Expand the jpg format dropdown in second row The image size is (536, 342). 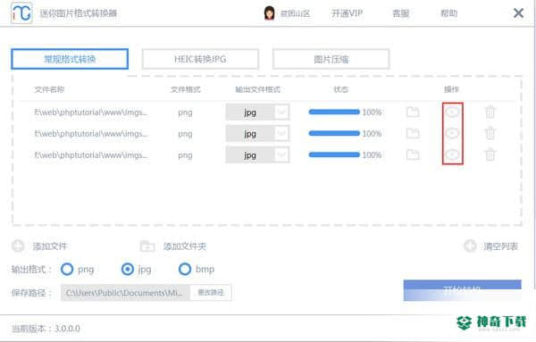click(x=281, y=134)
